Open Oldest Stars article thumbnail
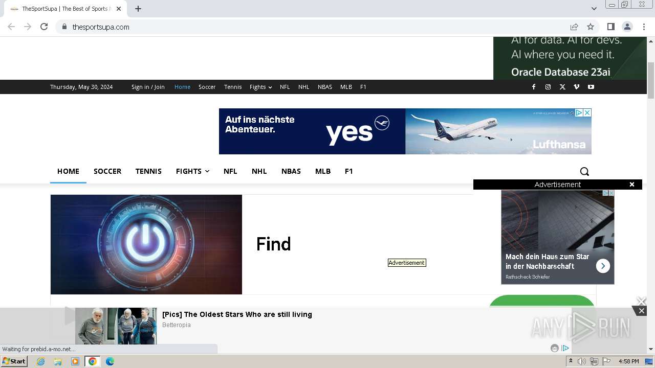 (x=116, y=326)
